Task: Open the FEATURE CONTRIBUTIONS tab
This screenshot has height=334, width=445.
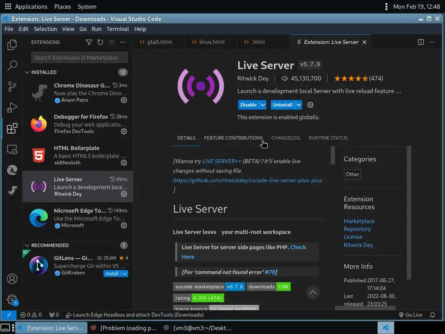Action: click(233, 138)
